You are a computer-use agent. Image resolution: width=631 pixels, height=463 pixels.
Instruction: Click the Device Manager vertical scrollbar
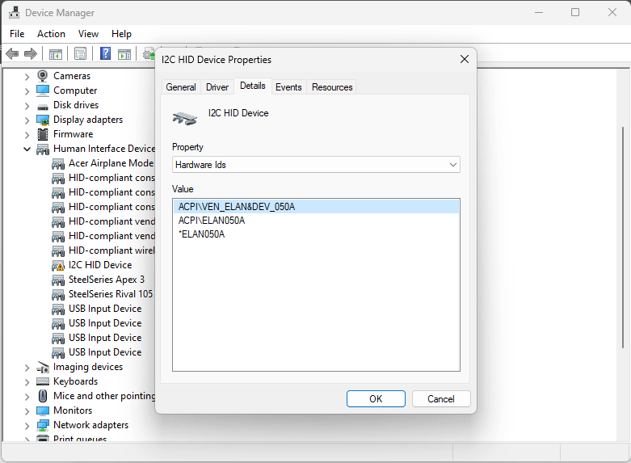[623, 238]
